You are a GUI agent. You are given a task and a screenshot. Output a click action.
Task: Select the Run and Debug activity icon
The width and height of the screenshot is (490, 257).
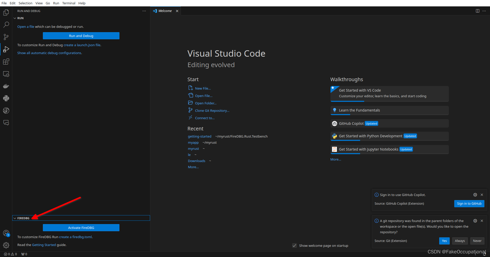[x=6, y=49]
